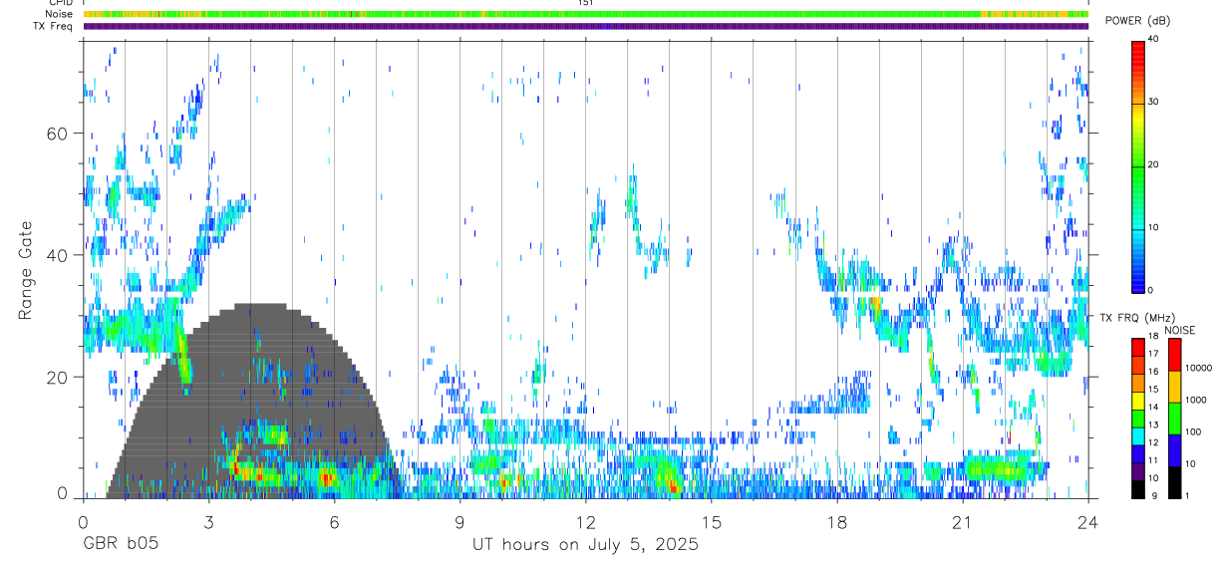Click the 'TX Freq' row label

55,26
